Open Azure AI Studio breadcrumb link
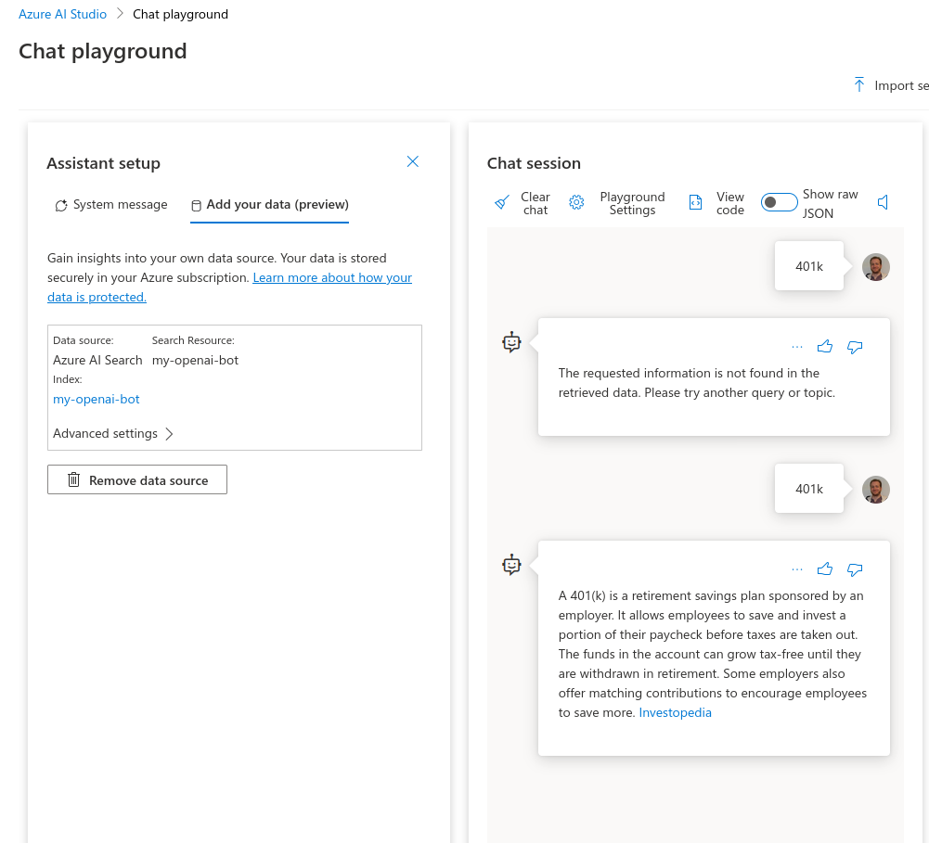 (62, 14)
